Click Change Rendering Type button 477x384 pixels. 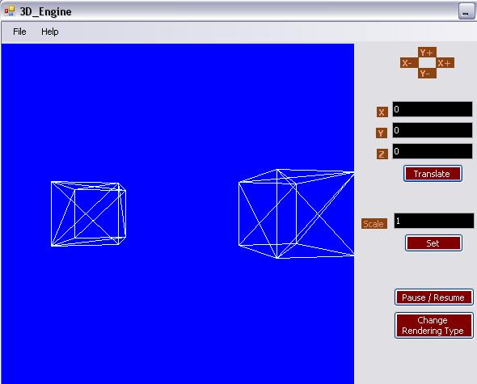434,325
